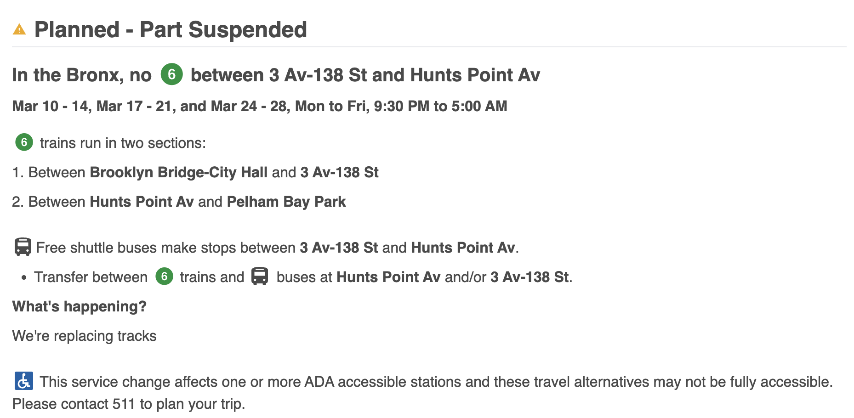The height and width of the screenshot is (418, 854).
Task: Click the "In the Bronx, no" headline text
Action: [82, 75]
